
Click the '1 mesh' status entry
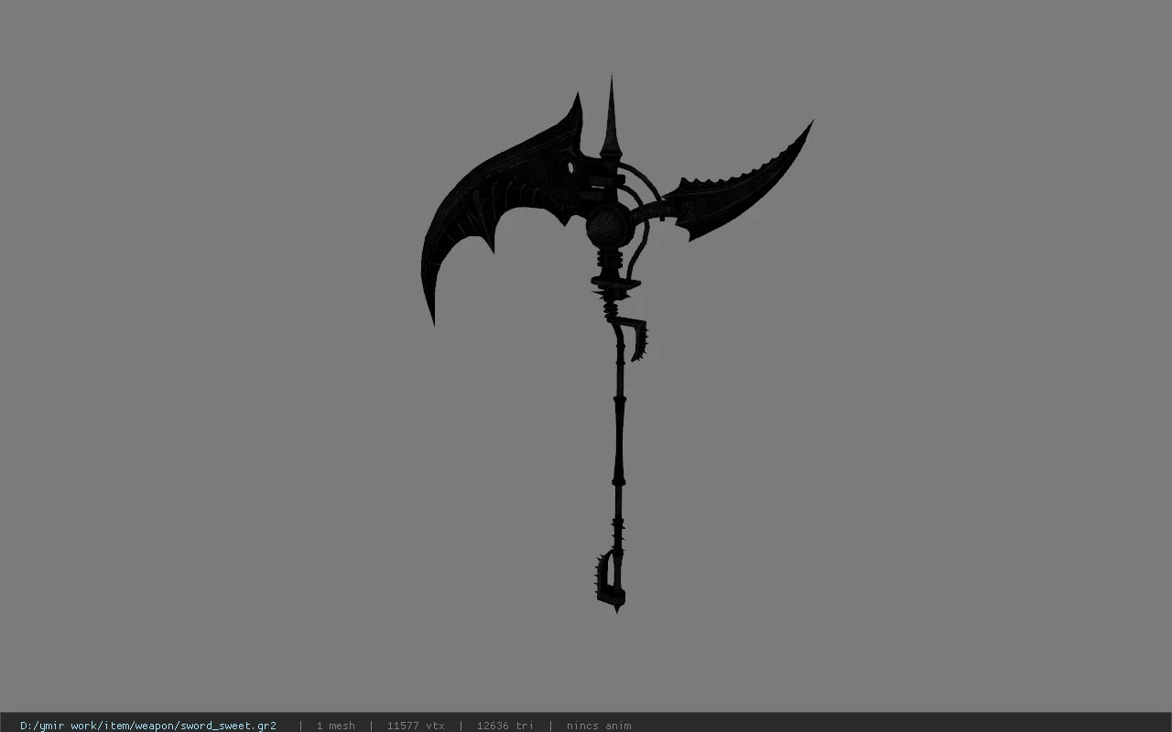[x=336, y=726]
